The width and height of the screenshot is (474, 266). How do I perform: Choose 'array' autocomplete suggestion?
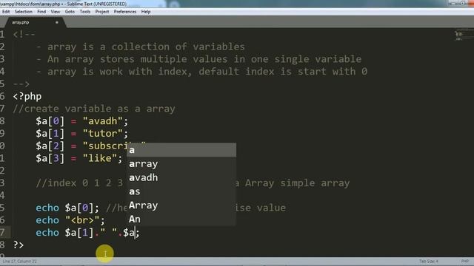click(181, 164)
